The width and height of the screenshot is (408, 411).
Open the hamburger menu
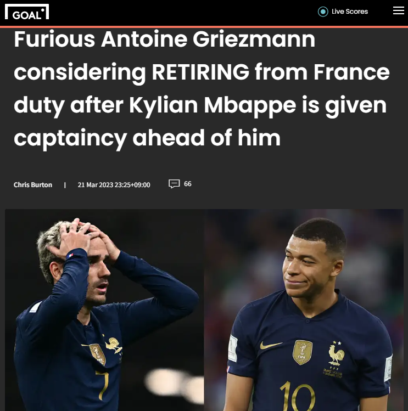tap(398, 10)
